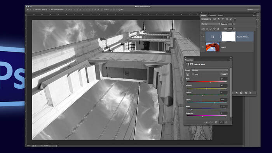This screenshot has width=272, height=153.
Task: Switch to the Channels tab
Action: [212, 16]
